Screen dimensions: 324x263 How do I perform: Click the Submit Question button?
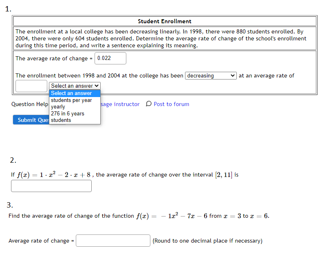pos(31,120)
